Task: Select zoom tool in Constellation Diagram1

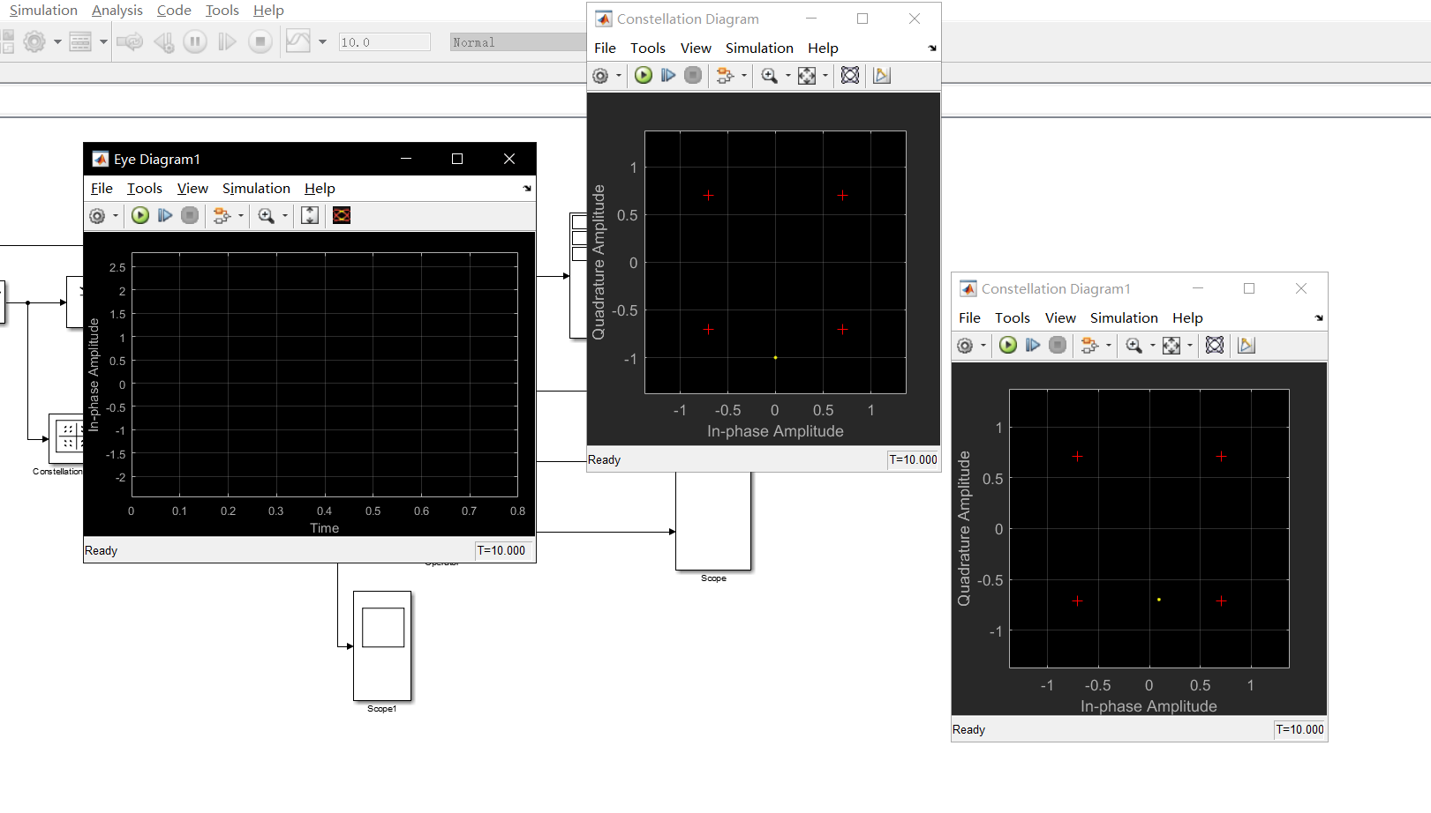Action: click(1134, 346)
